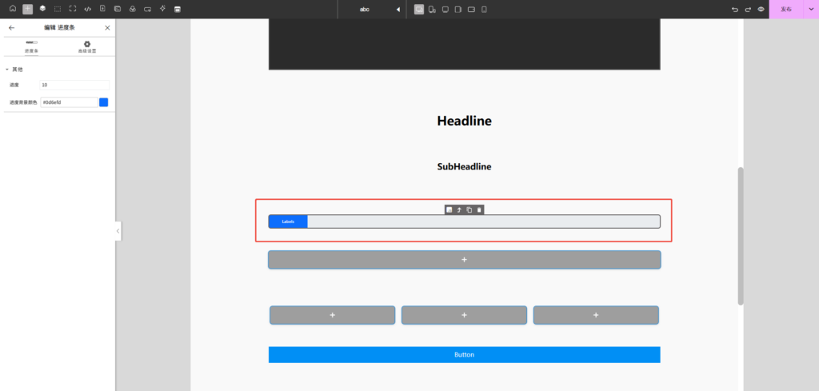This screenshot has height=391, width=819.
Task: Click the home icon in top toolbar
Action: [x=12, y=9]
